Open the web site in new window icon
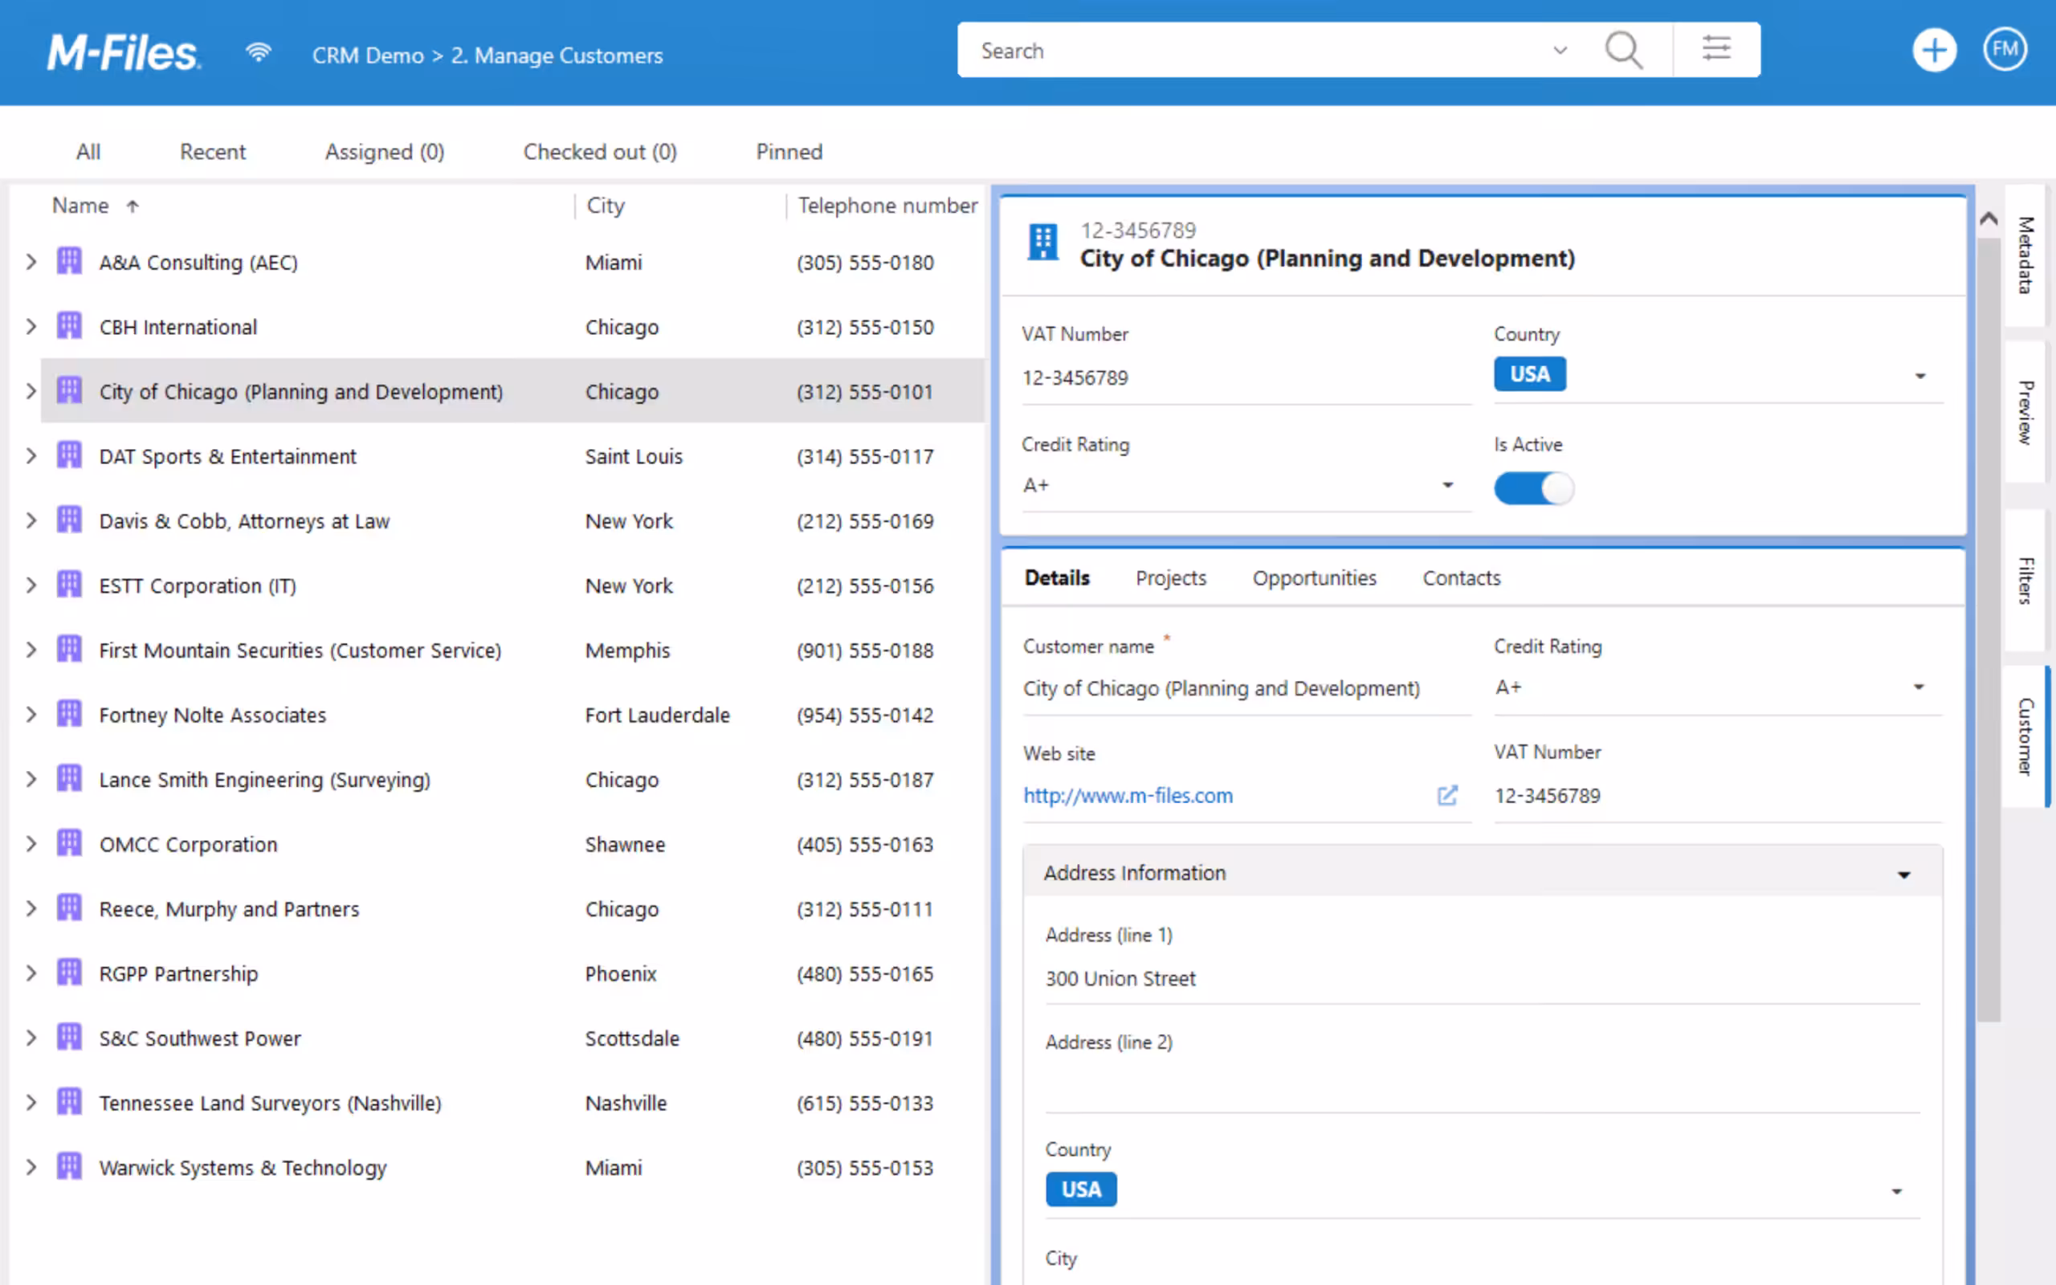Image resolution: width=2056 pixels, height=1285 pixels. (x=1448, y=795)
